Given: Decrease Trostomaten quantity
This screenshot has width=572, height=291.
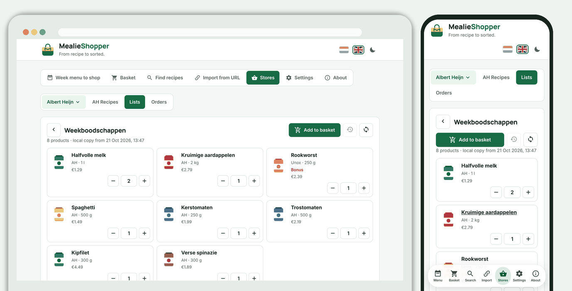Looking at the screenshot, I should pyautogui.click(x=333, y=233).
